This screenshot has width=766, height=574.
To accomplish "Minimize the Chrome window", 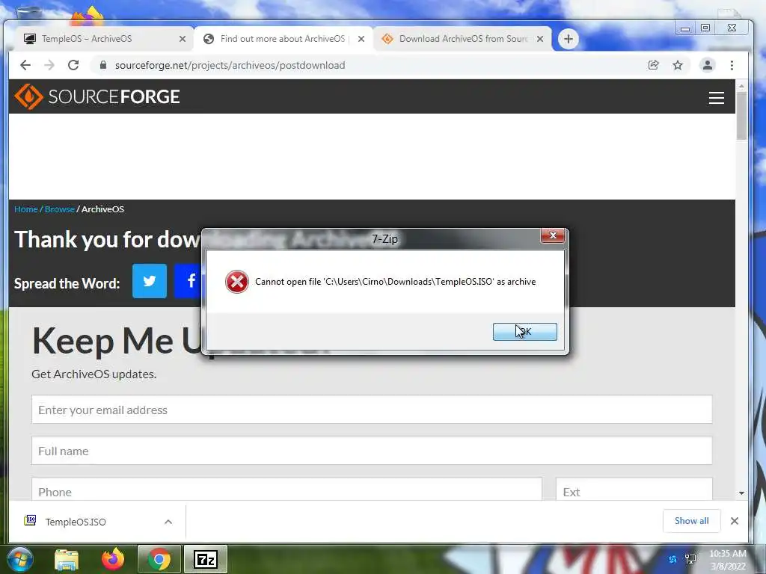I will click(685, 28).
